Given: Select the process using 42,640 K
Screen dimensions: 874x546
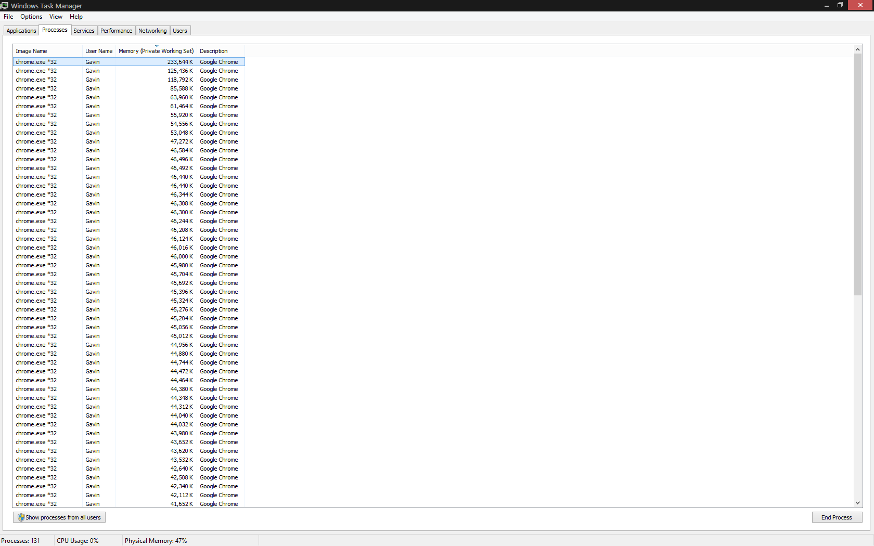Looking at the screenshot, I should point(128,469).
